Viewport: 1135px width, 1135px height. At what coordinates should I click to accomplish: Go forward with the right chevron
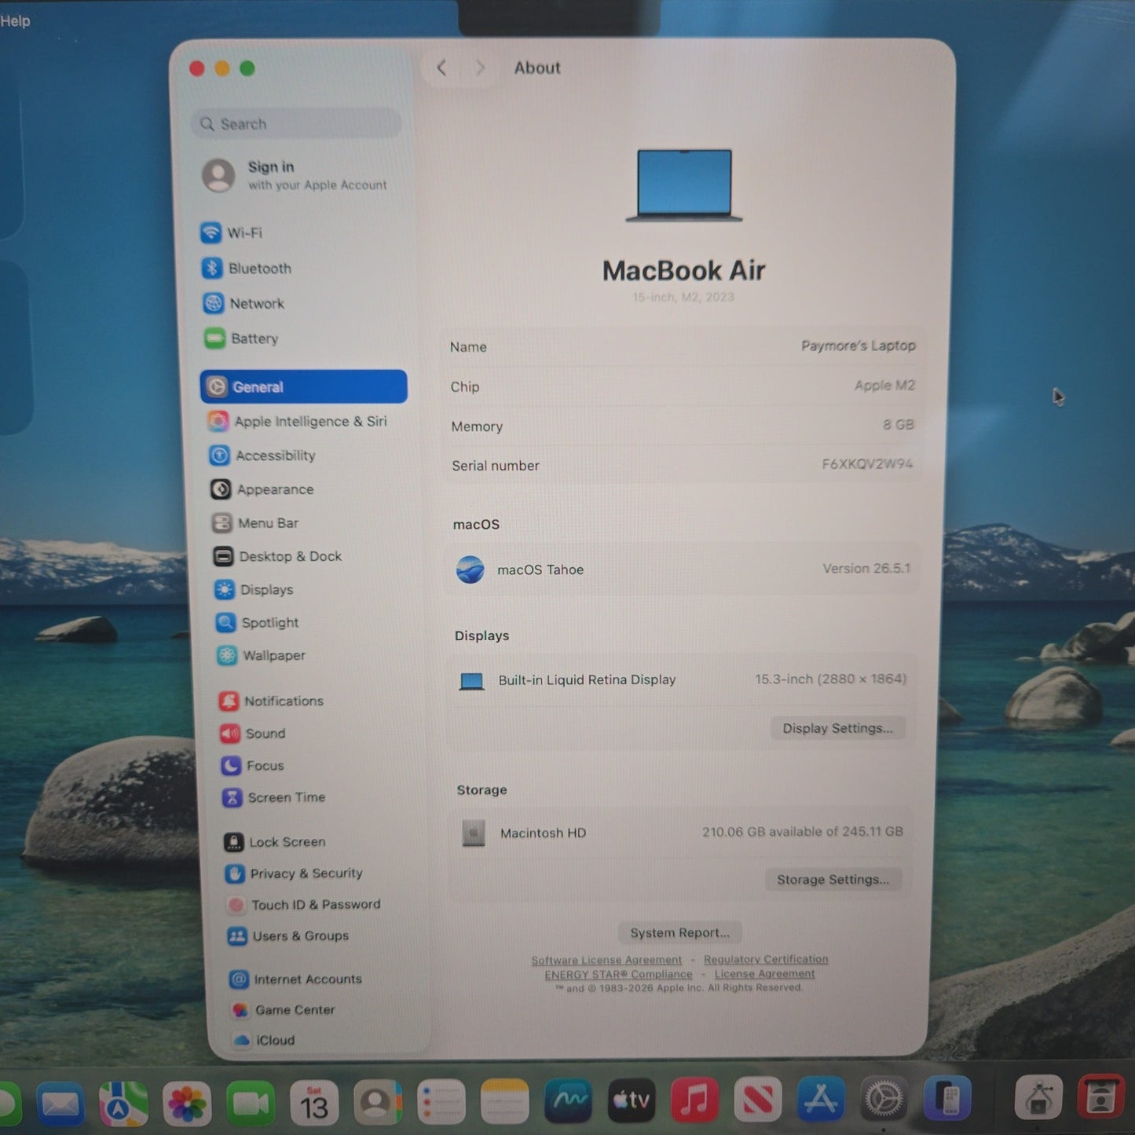(479, 68)
